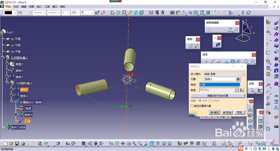
Task: Select the Line tool in wireframe toolbar
Action: pyautogui.click(x=213, y=62)
